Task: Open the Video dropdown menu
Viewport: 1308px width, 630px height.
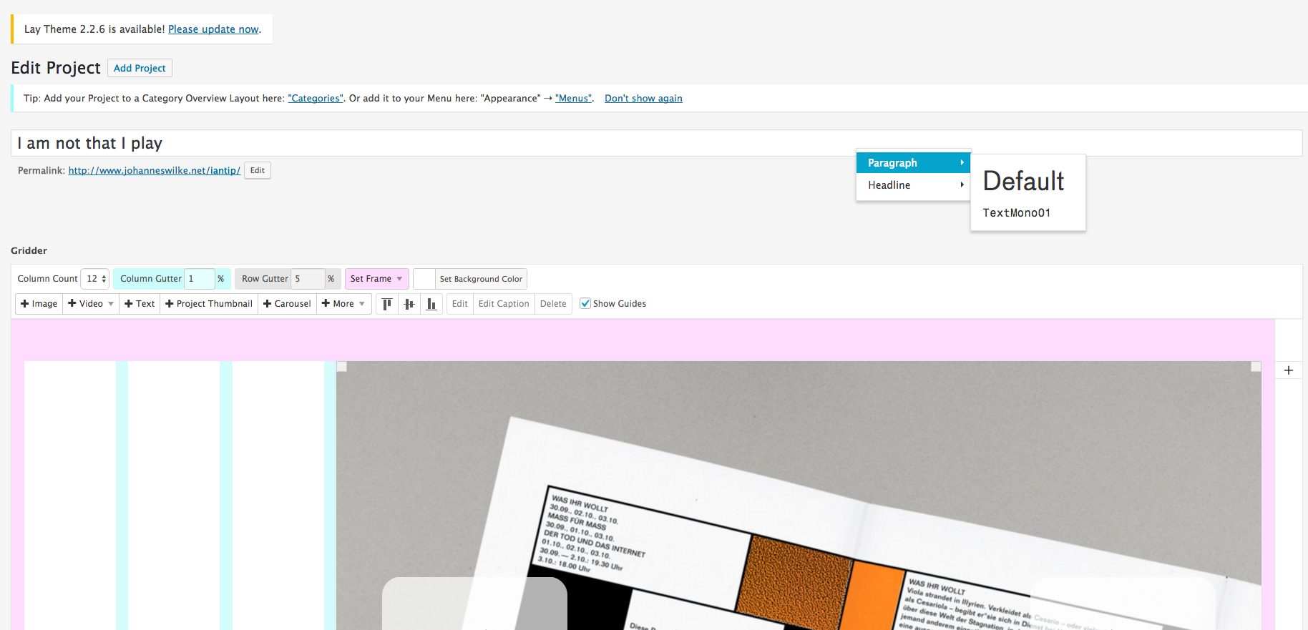Action: click(91, 304)
